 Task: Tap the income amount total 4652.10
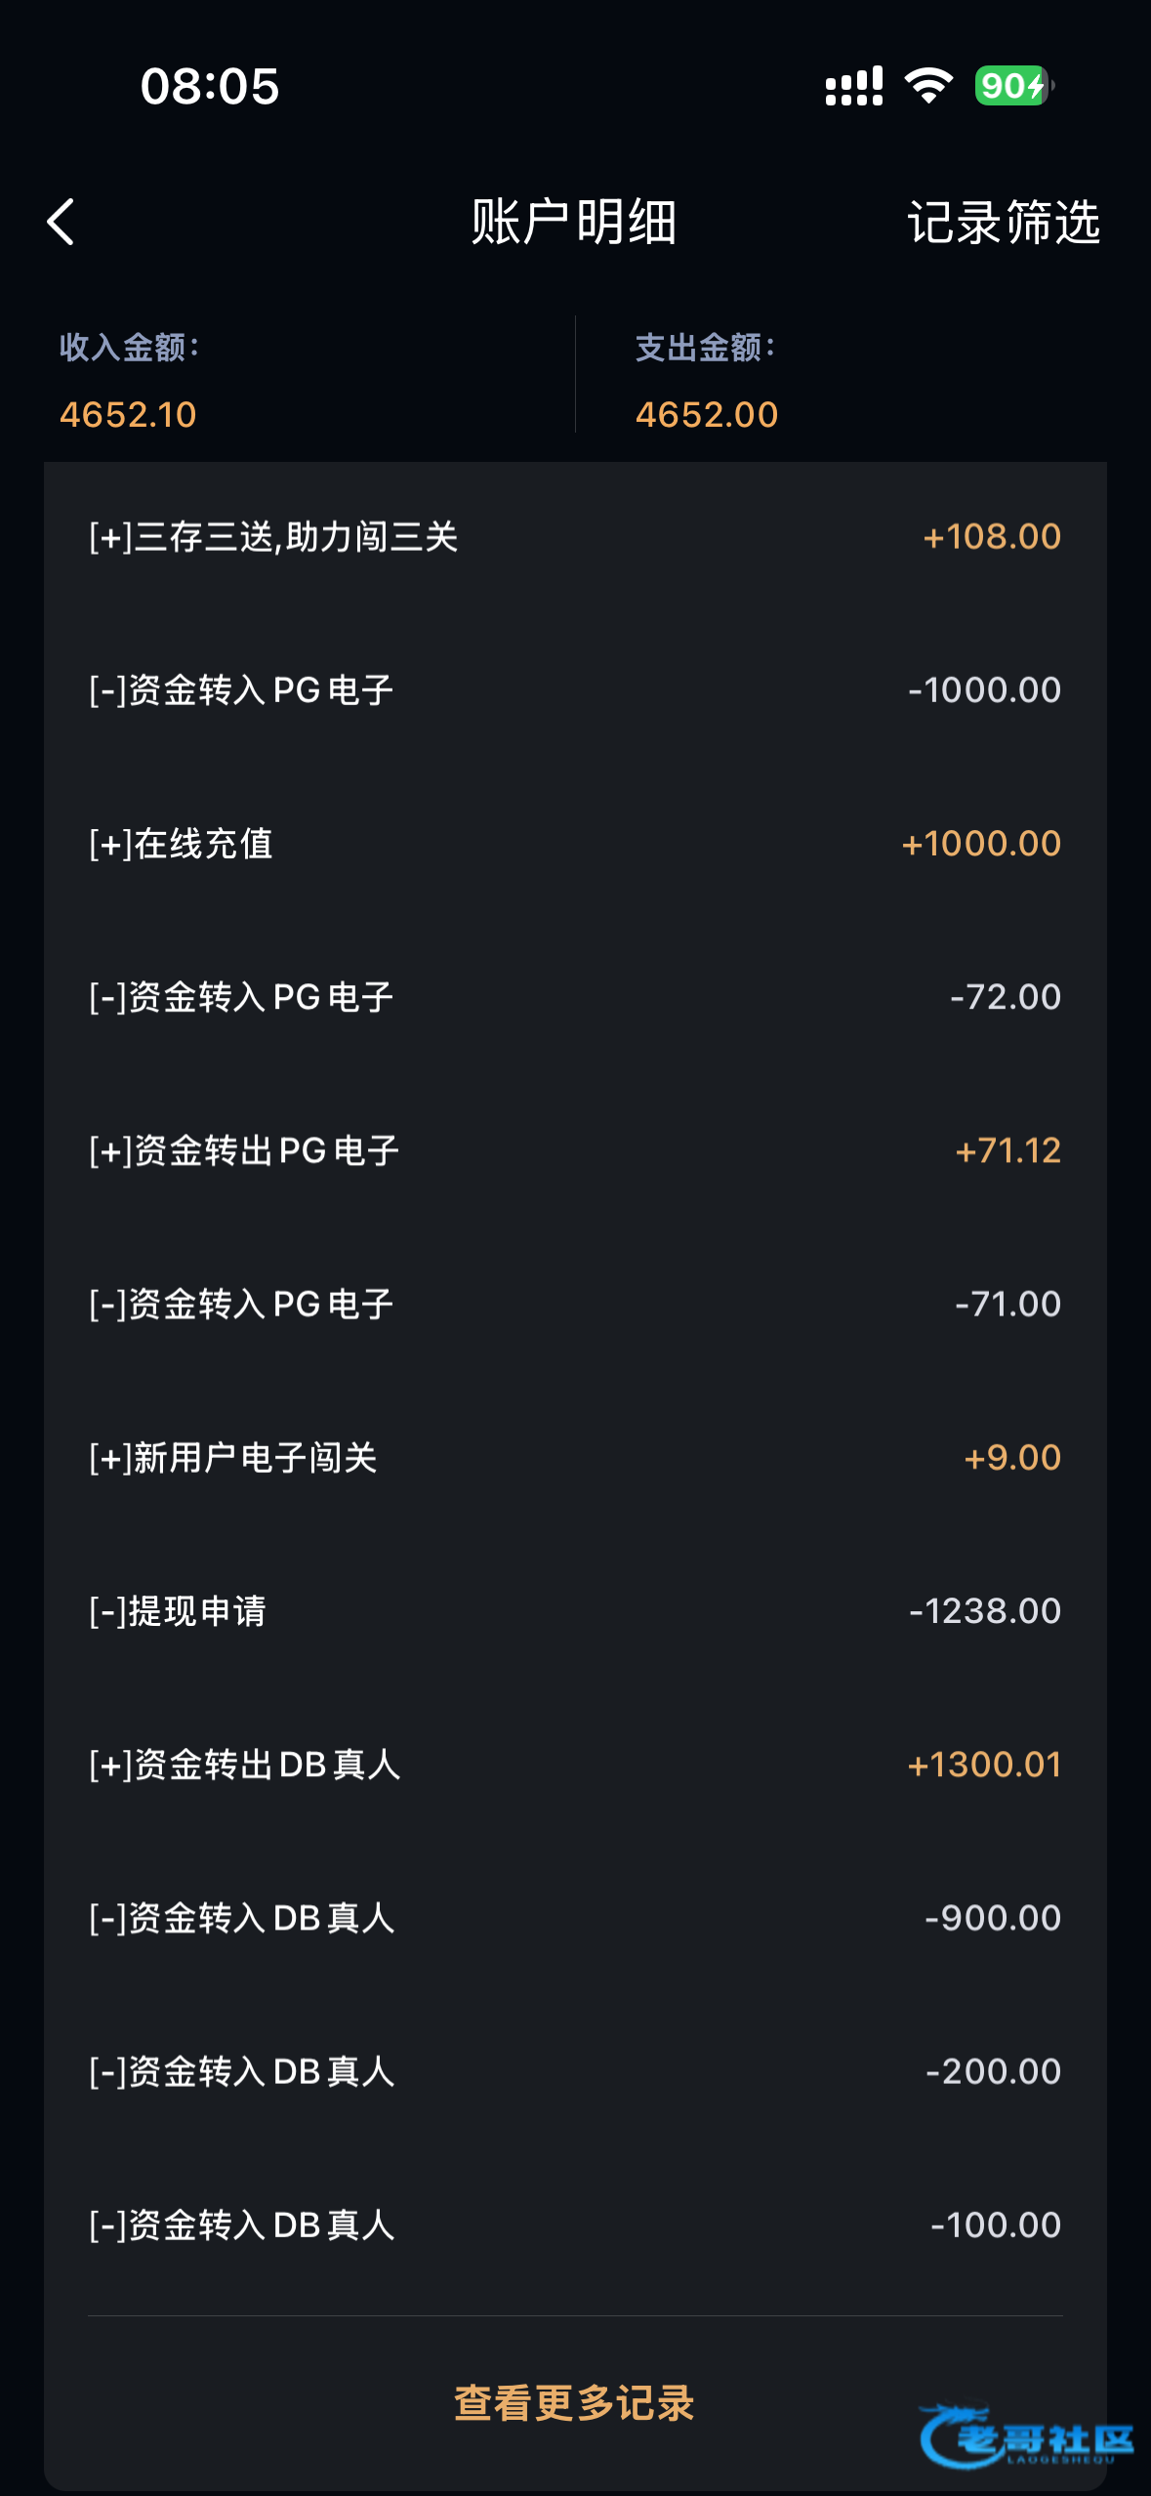(x=129, y=415)
